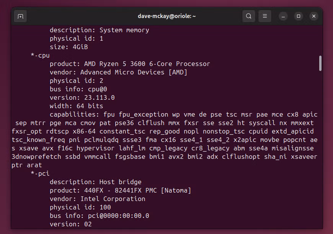Viewport: 333px width, 234px height.
Task: Click the vertical scrollbar thumb
Action: 320,63
